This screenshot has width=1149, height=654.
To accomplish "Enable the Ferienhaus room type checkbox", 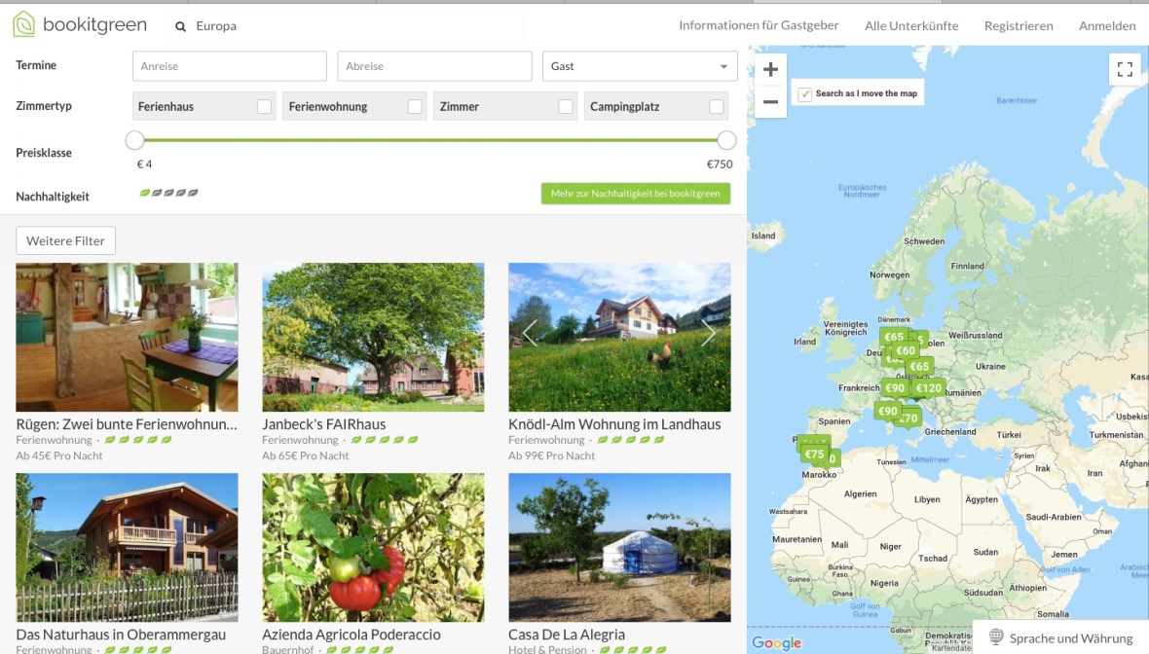I will pos(264,107).
